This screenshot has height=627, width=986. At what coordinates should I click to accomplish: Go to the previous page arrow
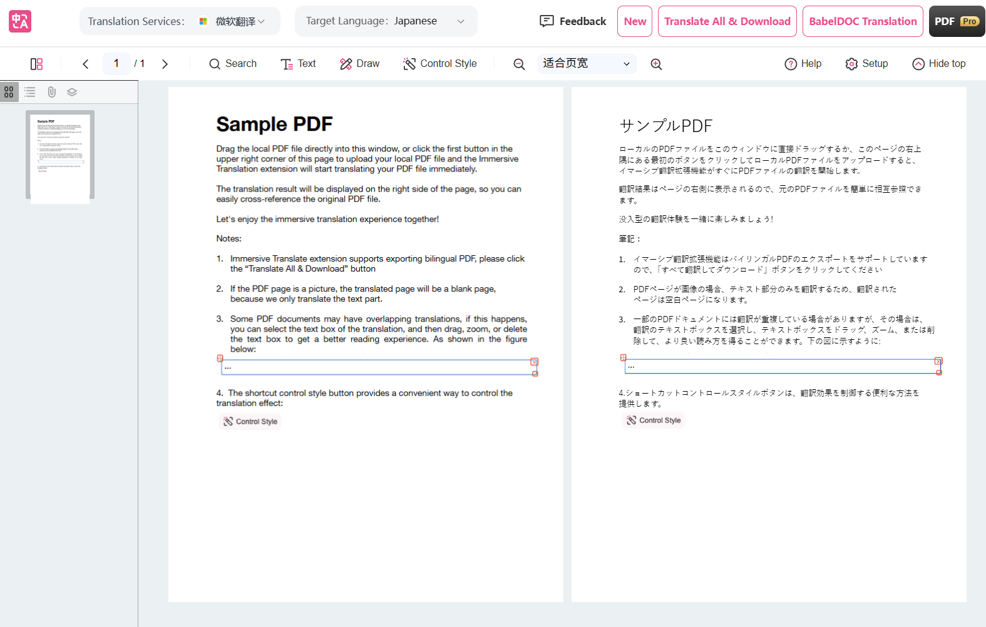point(86,64)
